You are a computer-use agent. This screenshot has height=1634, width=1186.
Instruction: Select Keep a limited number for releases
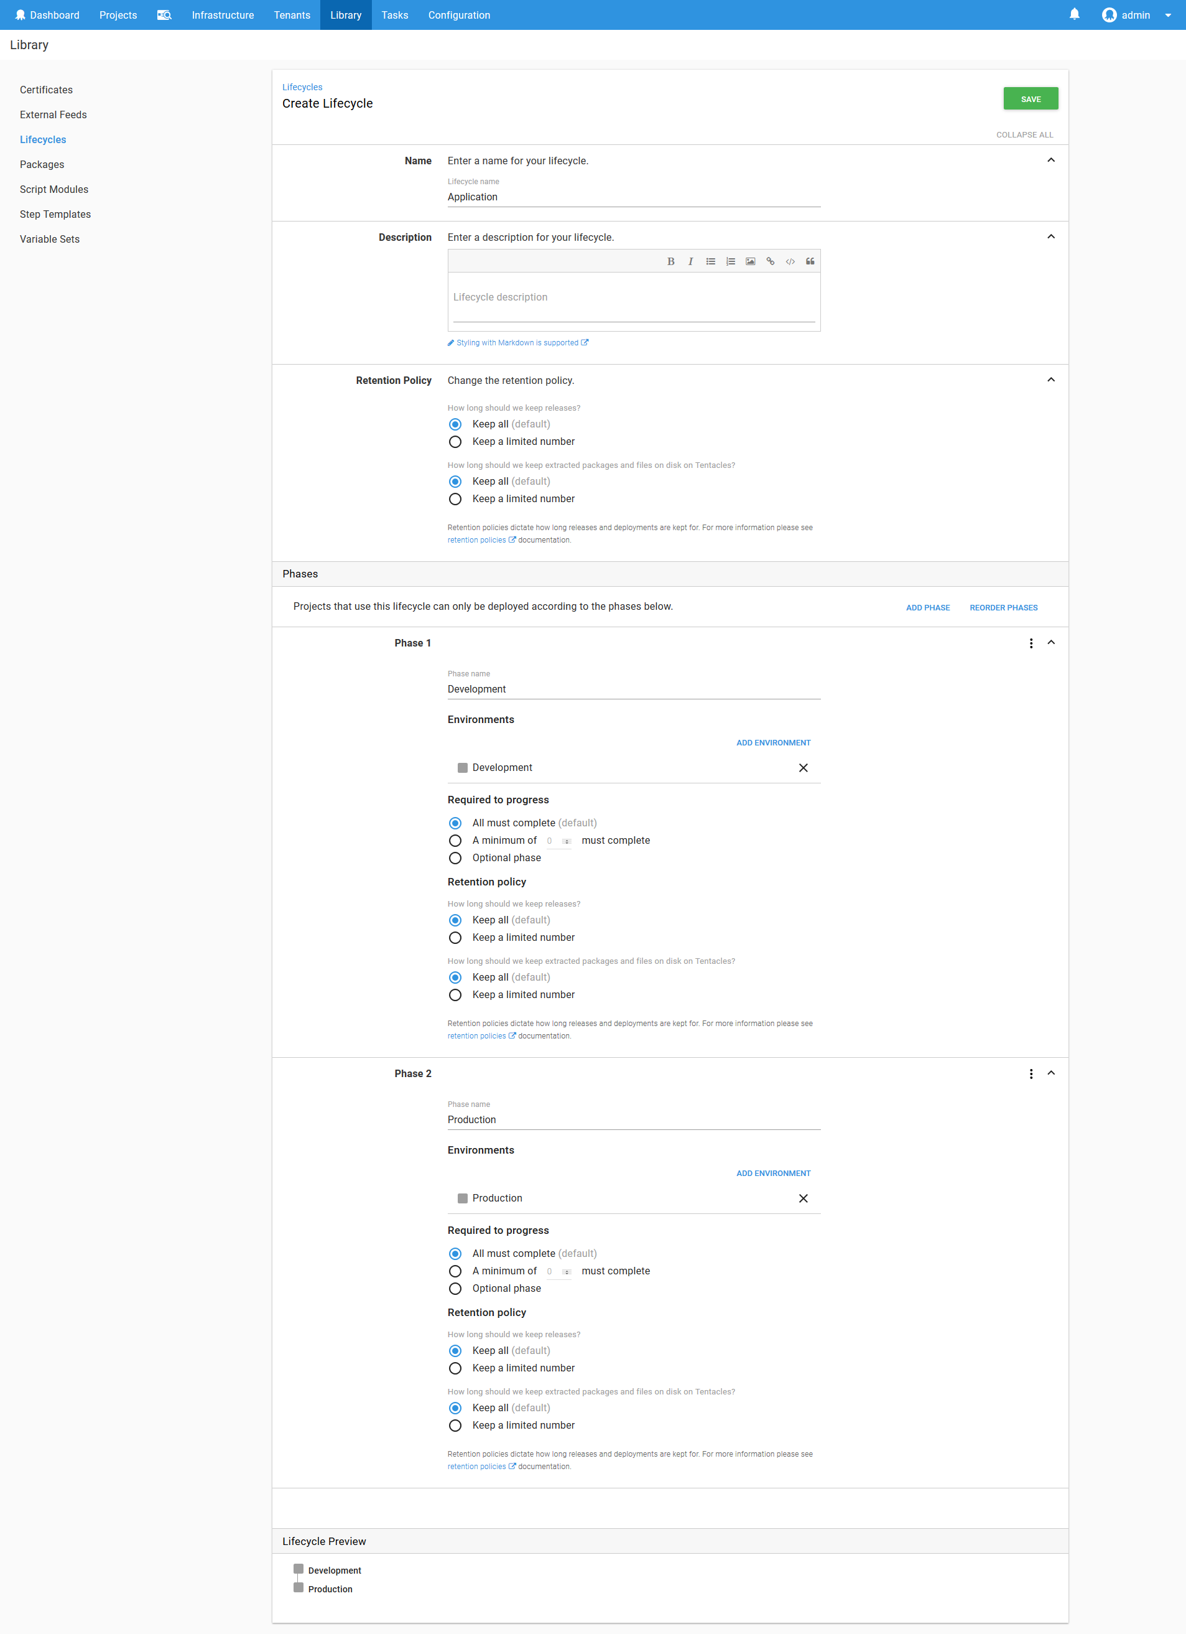coord(455,442)
